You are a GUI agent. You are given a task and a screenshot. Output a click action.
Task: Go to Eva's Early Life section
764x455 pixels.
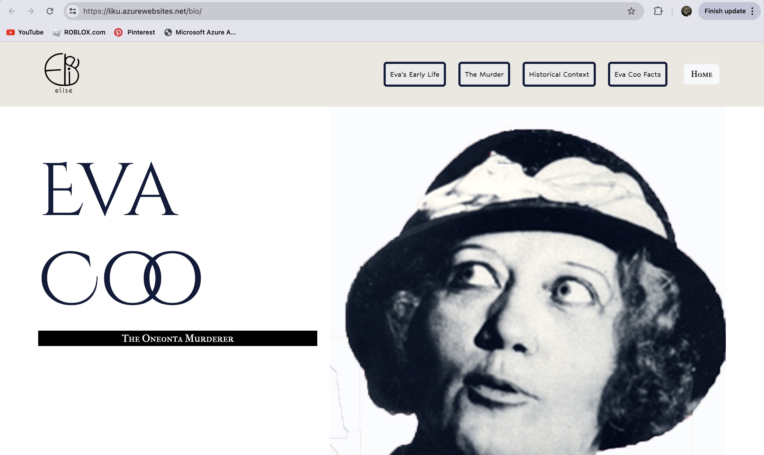(414, 74)
